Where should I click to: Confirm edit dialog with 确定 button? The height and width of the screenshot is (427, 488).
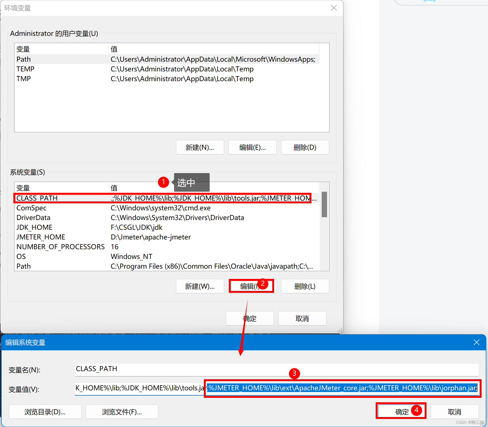[x=401, y=412]
